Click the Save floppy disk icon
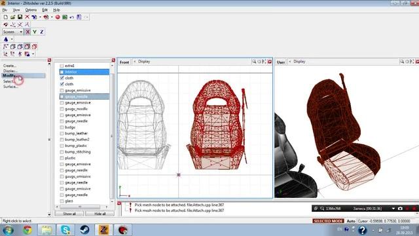This screenshot has width=419, height=236. 20,17
